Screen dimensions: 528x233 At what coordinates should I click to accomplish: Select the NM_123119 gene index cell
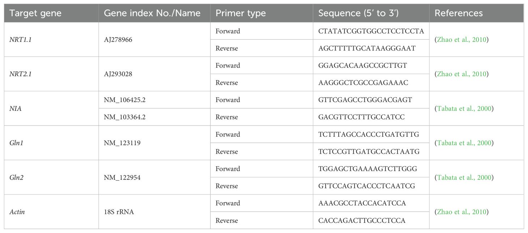[154, 143]
